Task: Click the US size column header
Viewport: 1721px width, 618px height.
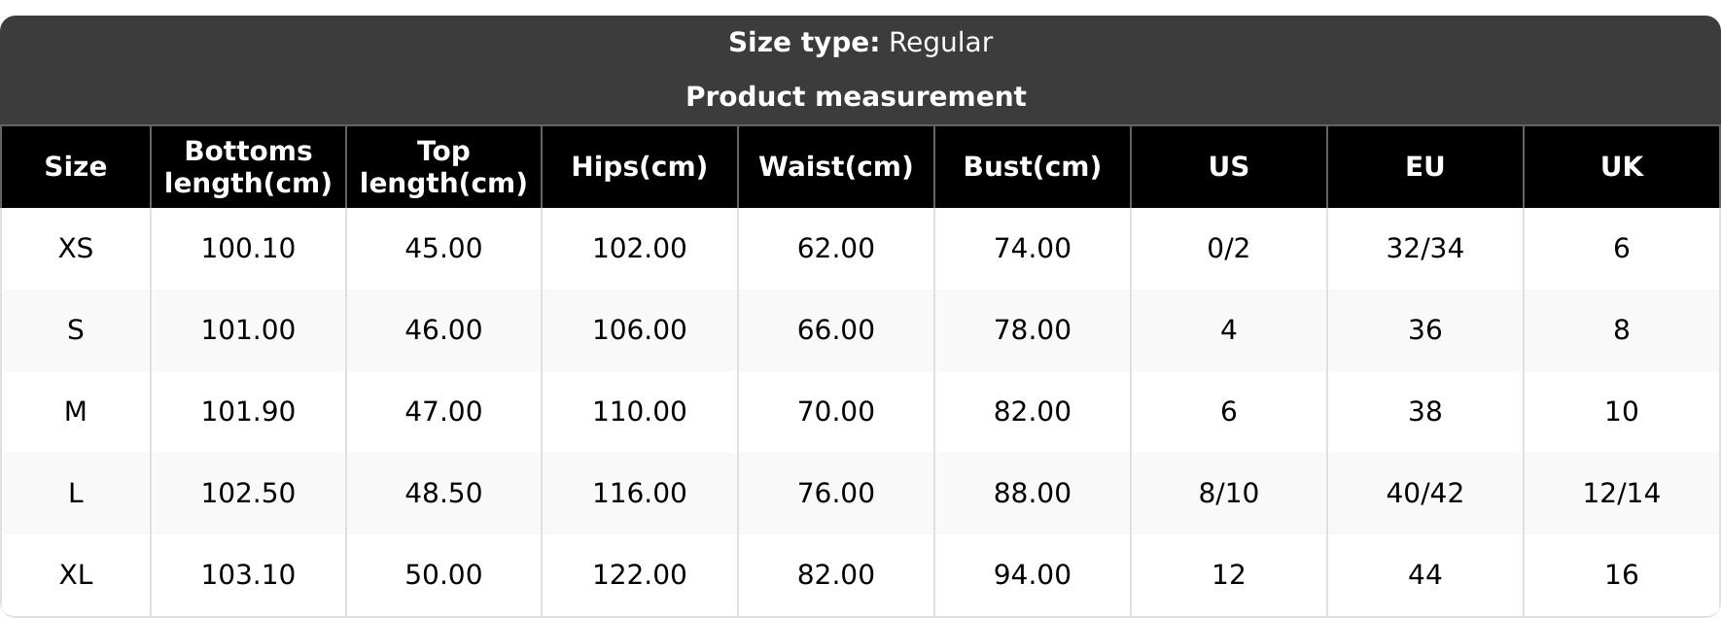Action: click(1228, 167)
